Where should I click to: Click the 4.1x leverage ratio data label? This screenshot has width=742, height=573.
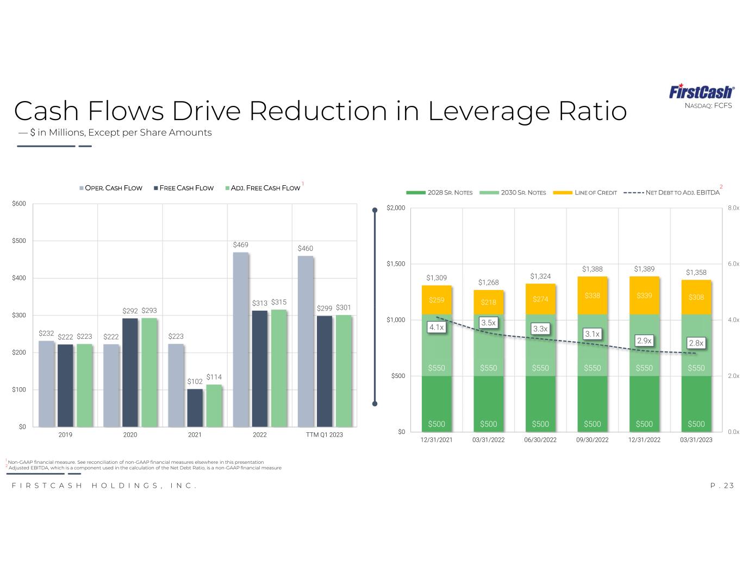coord(437,327)
